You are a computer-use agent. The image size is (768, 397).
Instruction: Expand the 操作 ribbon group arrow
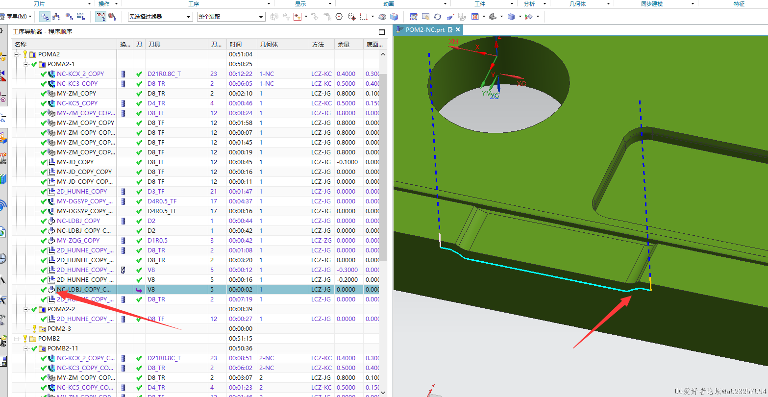pyautogui.click(x=117, y=4)
